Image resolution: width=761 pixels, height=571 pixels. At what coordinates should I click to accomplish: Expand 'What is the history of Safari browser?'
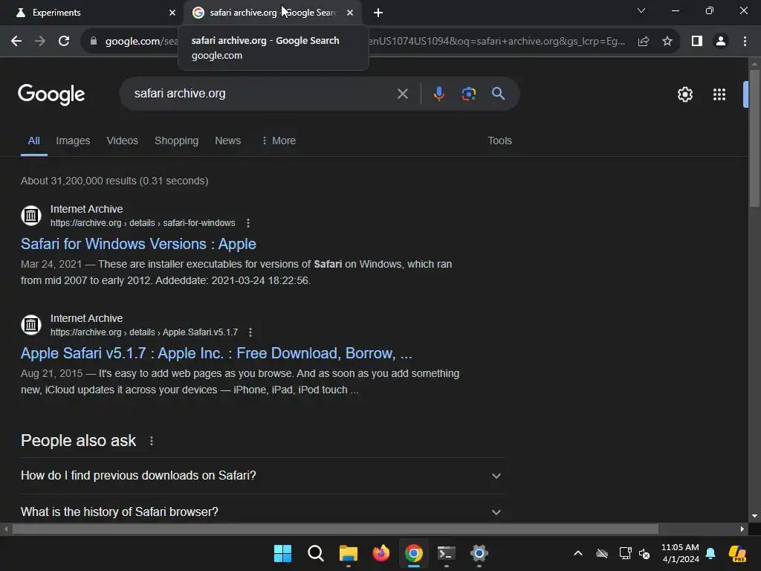tap(263, 512)
